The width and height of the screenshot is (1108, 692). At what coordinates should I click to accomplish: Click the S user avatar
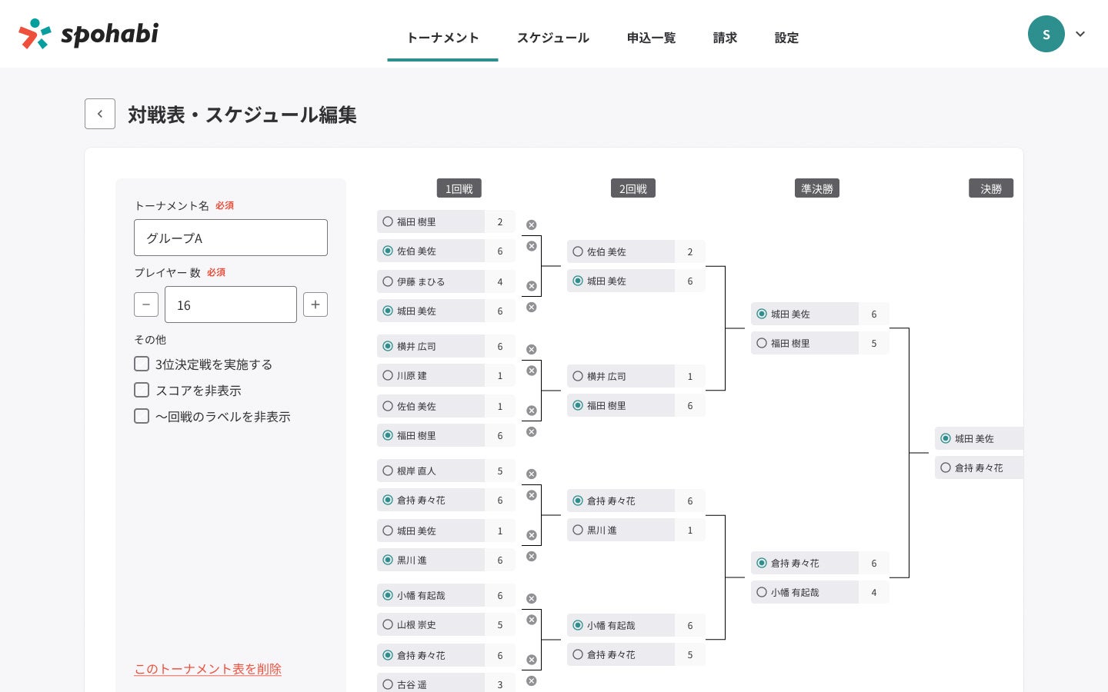point(1046,34)
